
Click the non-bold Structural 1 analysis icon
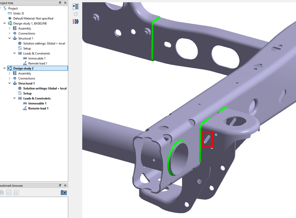(15, 38)
